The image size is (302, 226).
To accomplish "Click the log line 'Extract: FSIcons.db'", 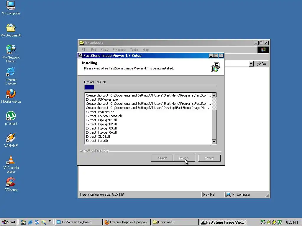I will tap(100, 112).
